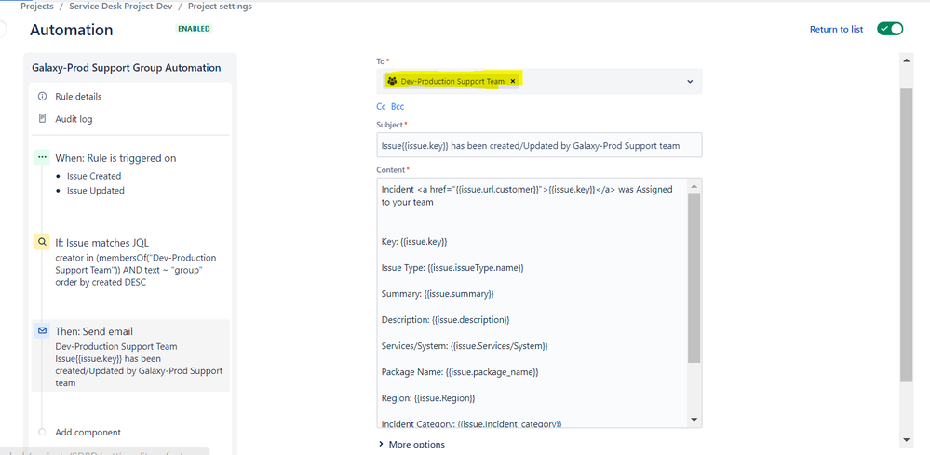The height and width of the screenshot is (455, 930).
Task: Select If: Issue matches JQL component
Action: (102, 242)
